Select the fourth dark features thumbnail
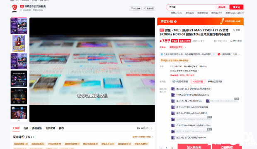Screen dimensions: 257x149 click(x=19, y=79)
